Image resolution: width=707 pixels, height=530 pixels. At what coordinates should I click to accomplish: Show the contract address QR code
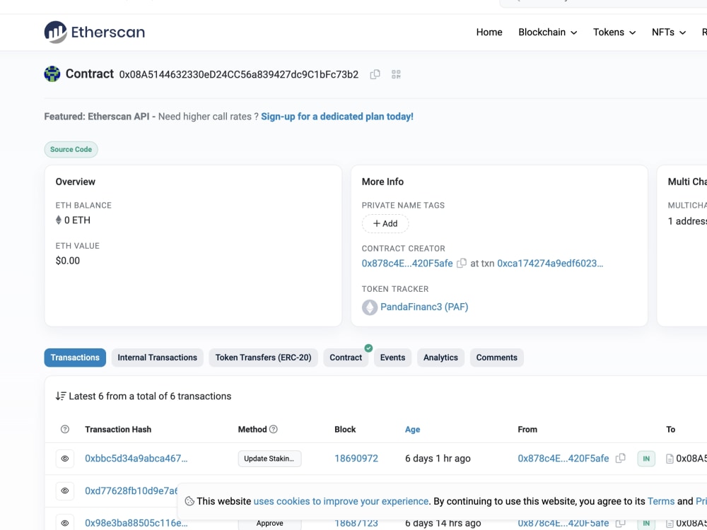point(396,74)
